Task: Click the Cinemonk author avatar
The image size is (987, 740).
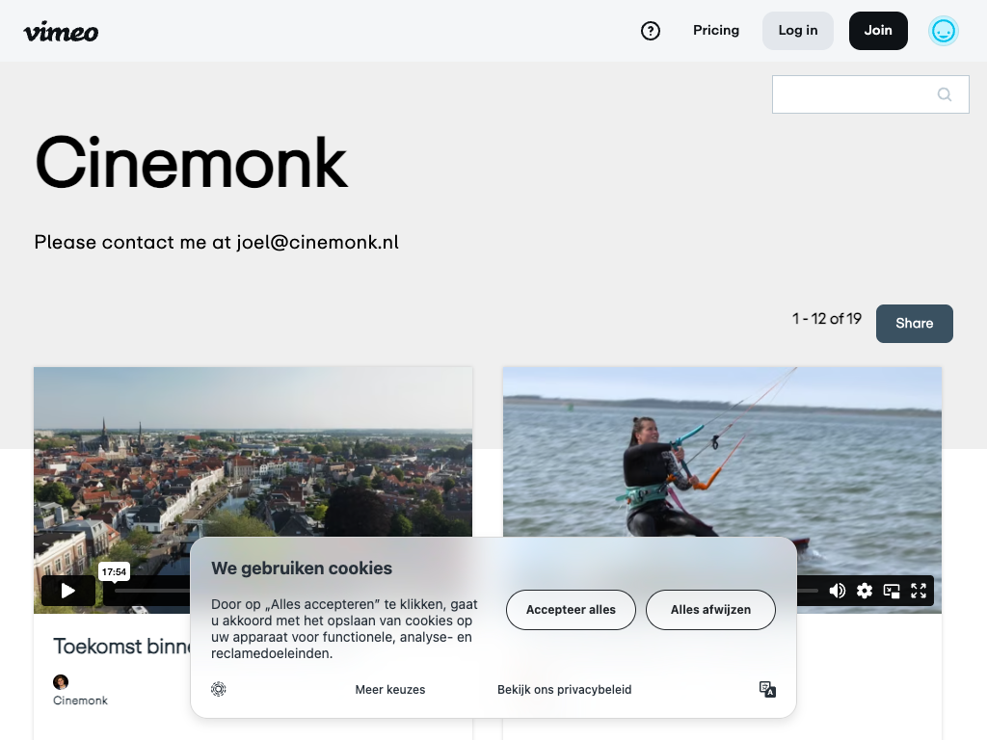Action: click(61, 682)
